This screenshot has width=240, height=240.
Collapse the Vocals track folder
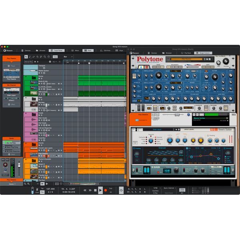click(x=26, y=114)
